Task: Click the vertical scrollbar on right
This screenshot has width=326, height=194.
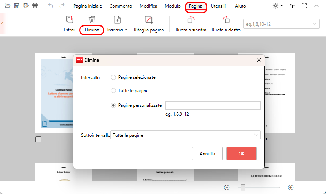Action: pos(324,50)
